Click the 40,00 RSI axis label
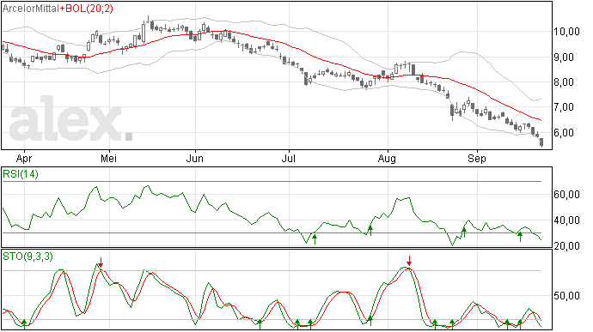 [x=566, y=220]
